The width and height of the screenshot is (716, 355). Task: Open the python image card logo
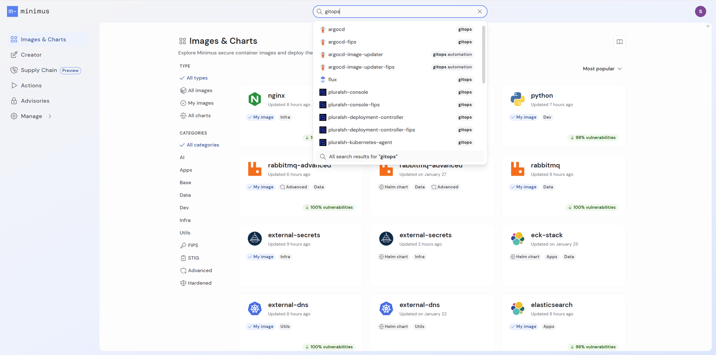point(518,99)
